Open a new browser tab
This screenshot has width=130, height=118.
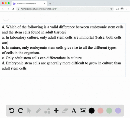coord(50,4)
